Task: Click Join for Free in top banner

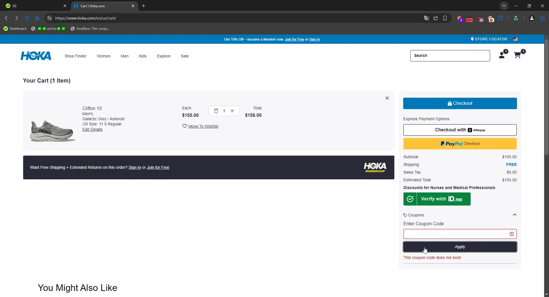Action: click(294, 39)
